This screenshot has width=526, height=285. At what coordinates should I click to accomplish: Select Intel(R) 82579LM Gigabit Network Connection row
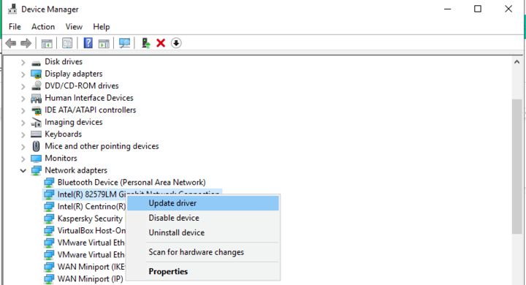click(x=131, y=194)
